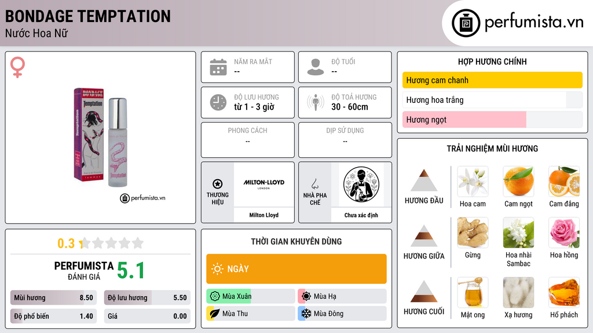Click the star badge icon above Thương hiệu
593x333 pixels.
218,184
